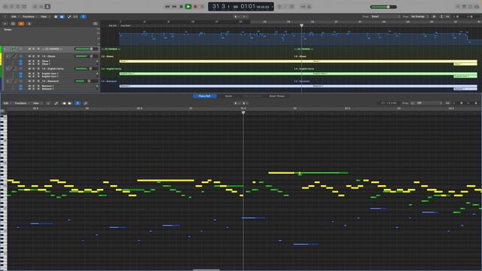Click the red Record button
Screen dimensions: 482x271
(x=195, y=7)
